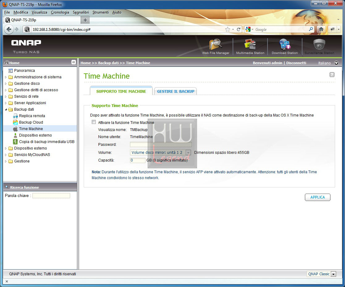Click the help question mark icon

[332, 75]
